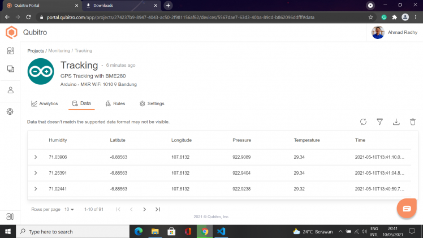Open the chat support bubble

[407, 208]
